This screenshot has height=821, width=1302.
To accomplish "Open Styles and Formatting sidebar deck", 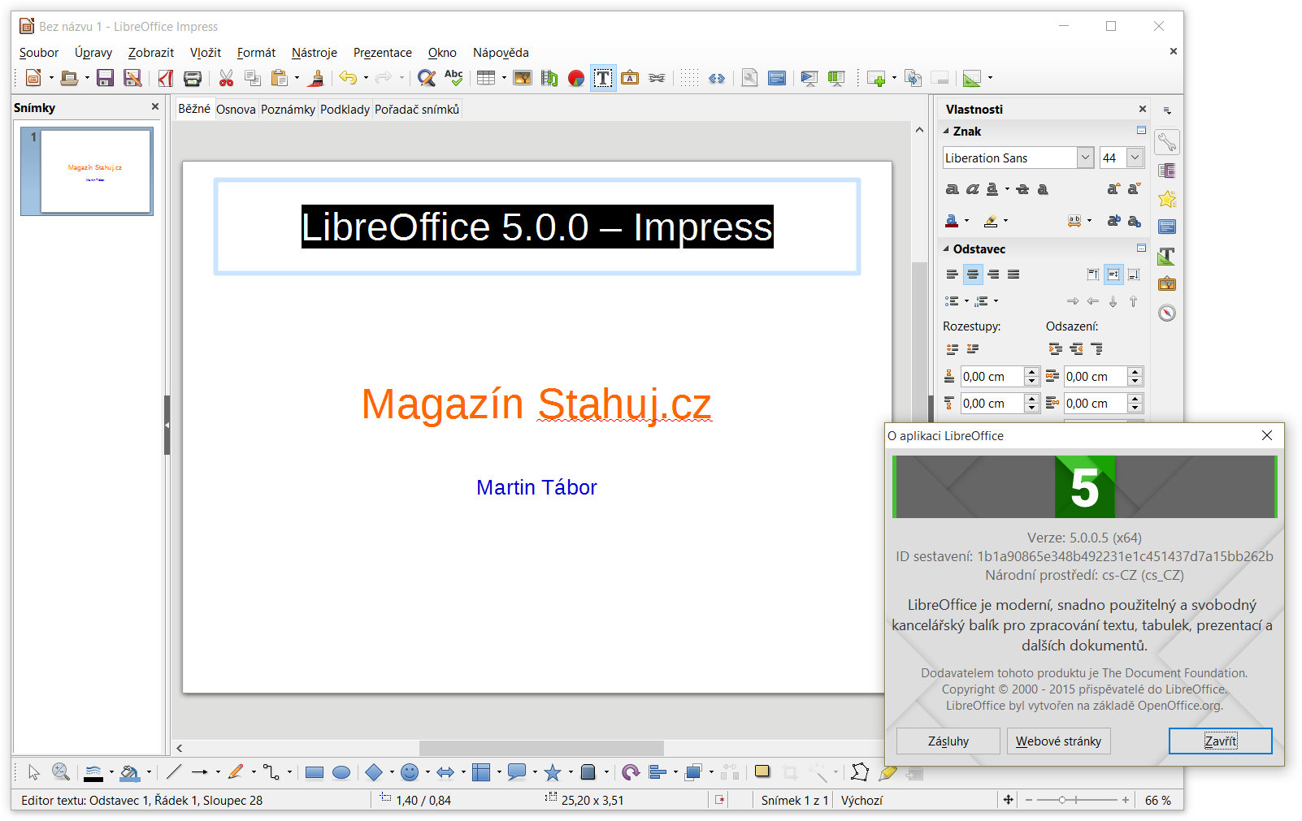I will (x=1167, y=256).
